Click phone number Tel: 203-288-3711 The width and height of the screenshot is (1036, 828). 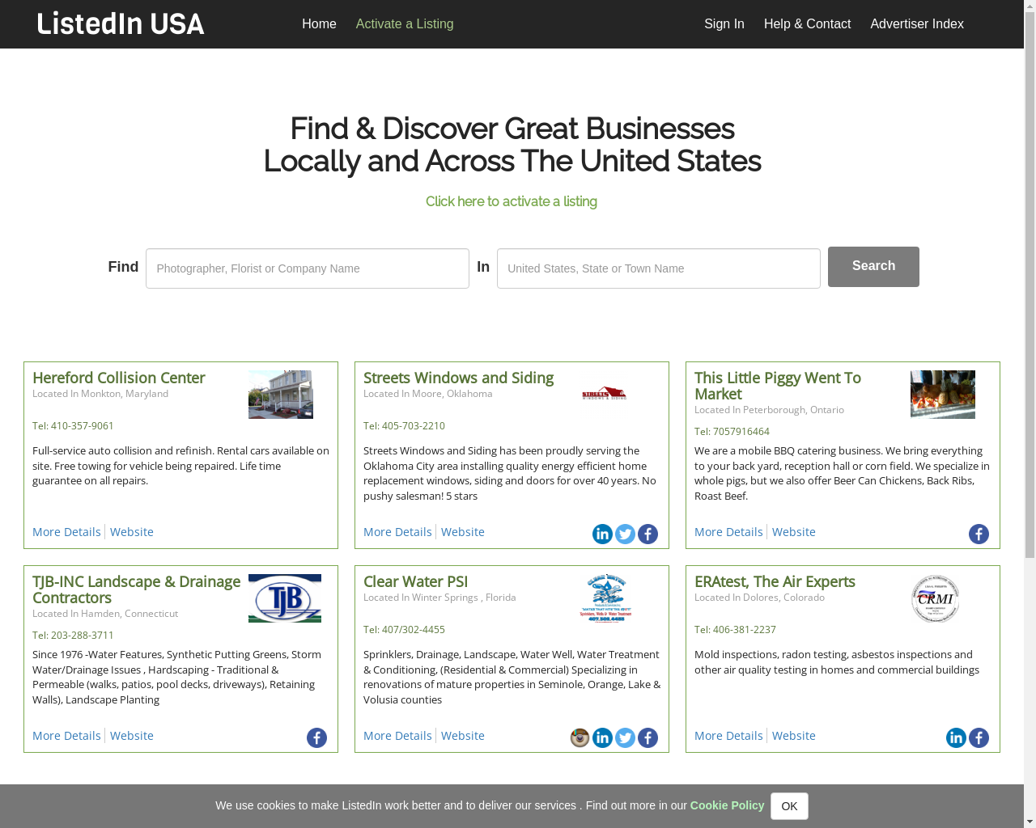[73, 636]
